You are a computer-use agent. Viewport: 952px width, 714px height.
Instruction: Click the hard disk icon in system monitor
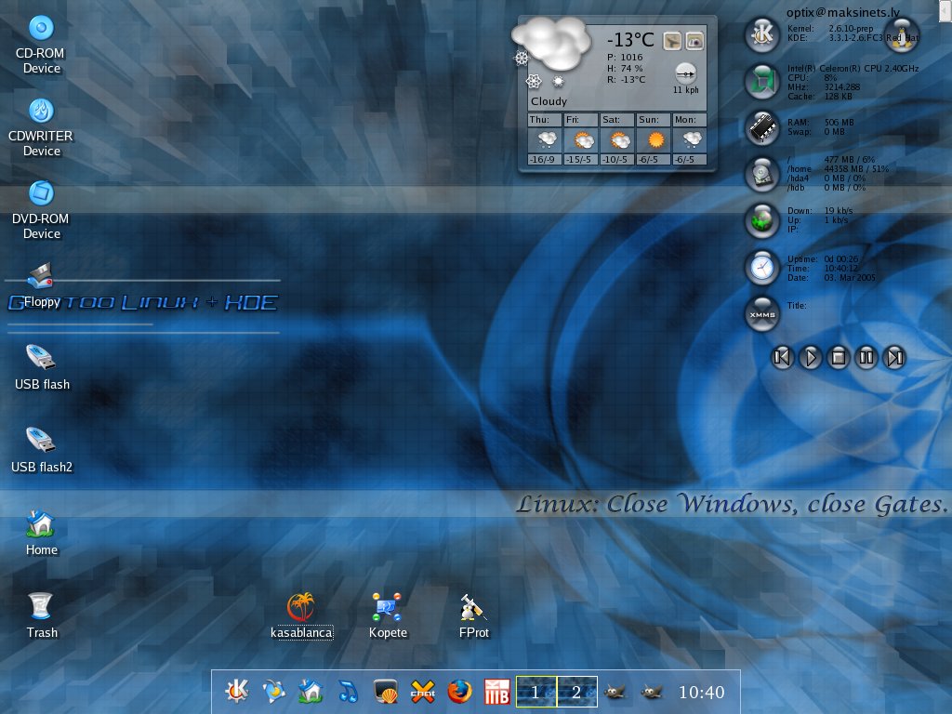click(x=762, y=174)
